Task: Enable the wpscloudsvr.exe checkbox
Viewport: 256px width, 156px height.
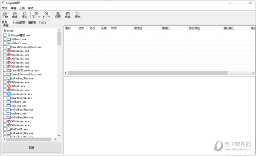Action: pyautogui.click(x=5, y=94)
